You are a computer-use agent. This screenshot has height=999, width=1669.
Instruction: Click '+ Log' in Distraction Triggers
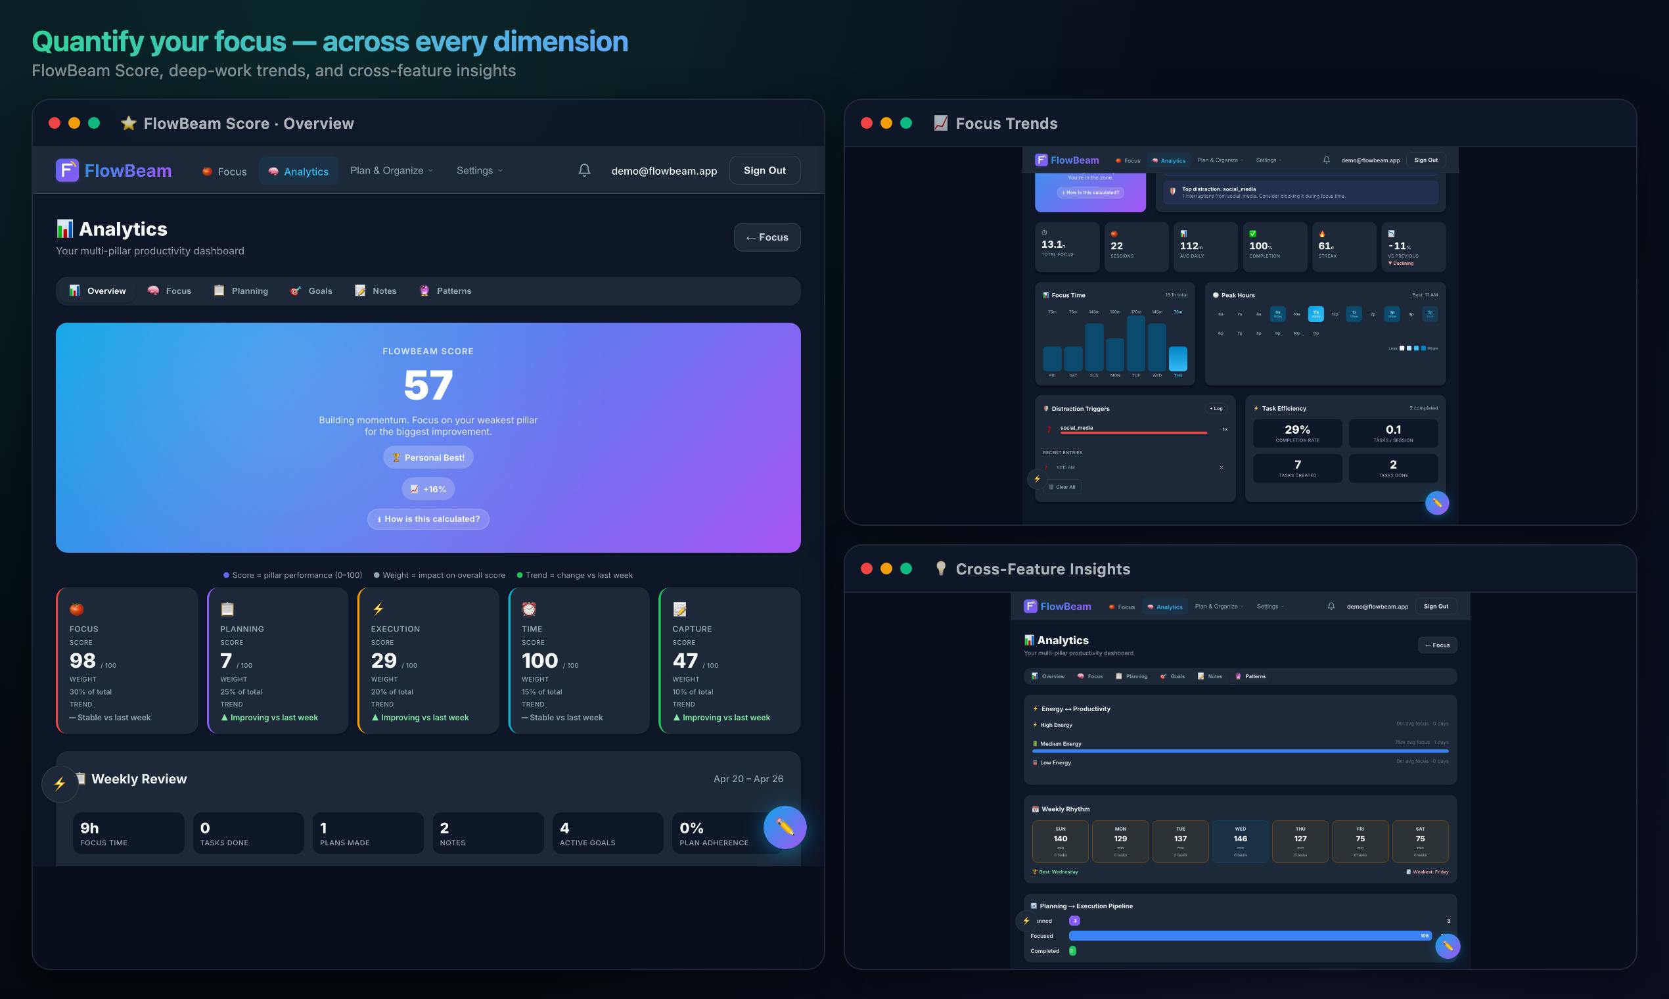point(1216,409)
